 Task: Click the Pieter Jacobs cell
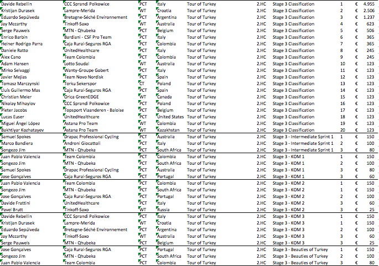coord(14,110)
